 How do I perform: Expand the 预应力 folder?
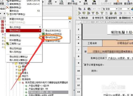click(16, 76)
